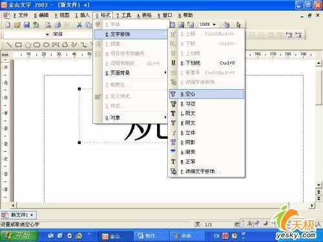Click the CH language indicator in taskbar
This screenshot has height=242, width=323.
(216, 236)
